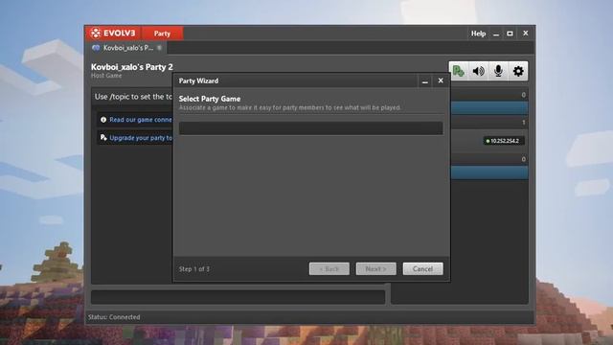Cancel the Party Wizard

pyautogui.click(x=422, y=268)
